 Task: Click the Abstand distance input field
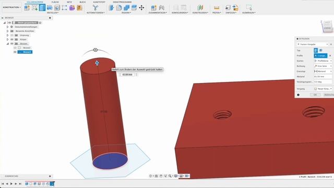[x=323, y=77]
